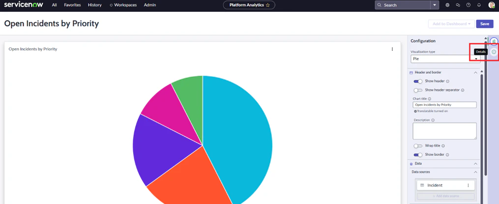Click the info icon next to Chart title
Viewport: 499px width, 204px height.
[430, 99]
